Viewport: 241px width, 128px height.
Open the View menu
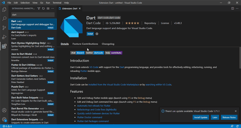pyautogui.click(x=35, y=3)
